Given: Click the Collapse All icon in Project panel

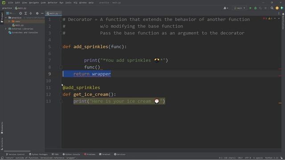Looking at the screenshot, I should click(31, 13).
